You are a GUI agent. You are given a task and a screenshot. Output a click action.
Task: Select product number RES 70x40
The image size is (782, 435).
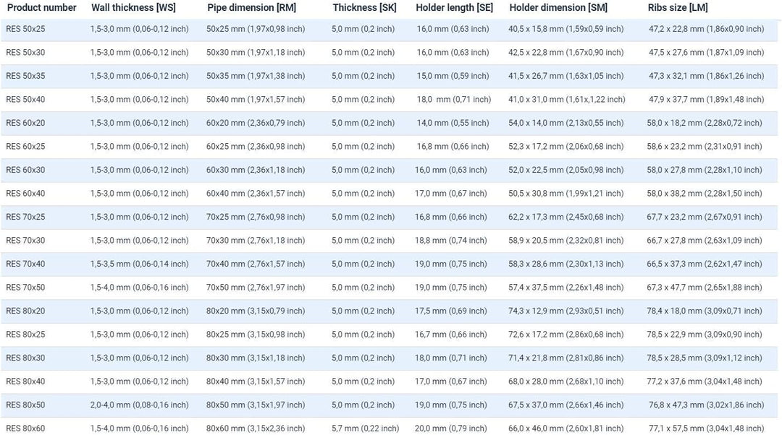pyautogui.click(x=25, y=264)
